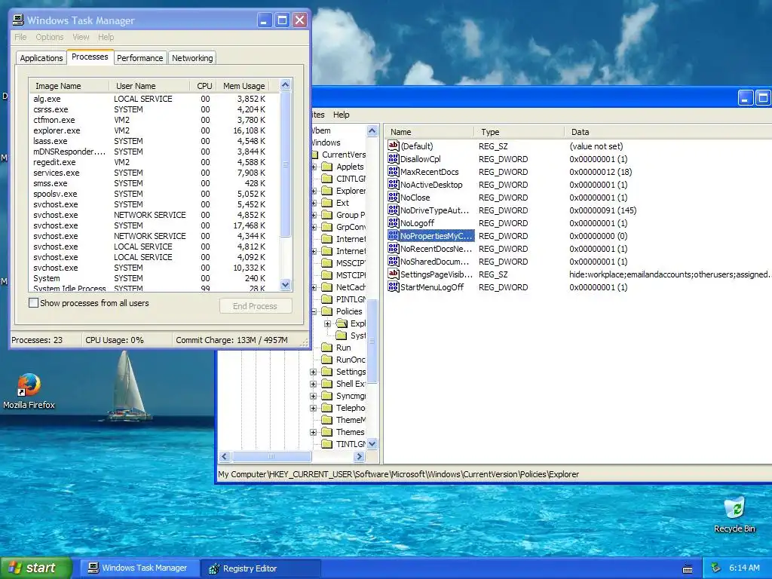Image resolution: width=772 pixels, height=579 pixels.
Task: Select the NetCach folder icon in registry tree
Action: tap(327, 287)
